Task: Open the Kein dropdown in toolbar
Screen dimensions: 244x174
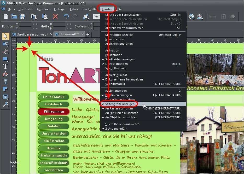Action: pyautogui.click(x=97, y=16)
